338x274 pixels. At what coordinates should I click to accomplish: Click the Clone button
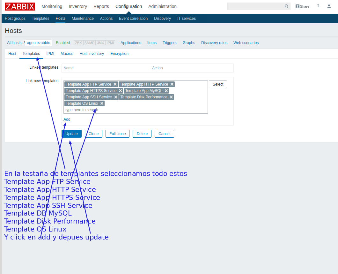[x=93, y=134]
